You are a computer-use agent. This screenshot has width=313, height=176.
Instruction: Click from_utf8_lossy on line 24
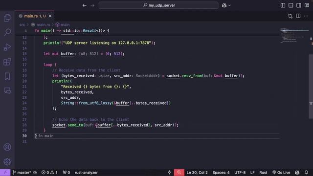click(95, 103)
